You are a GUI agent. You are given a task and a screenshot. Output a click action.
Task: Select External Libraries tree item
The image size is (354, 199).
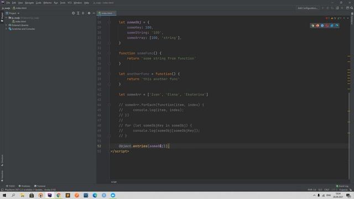[18, 25]
